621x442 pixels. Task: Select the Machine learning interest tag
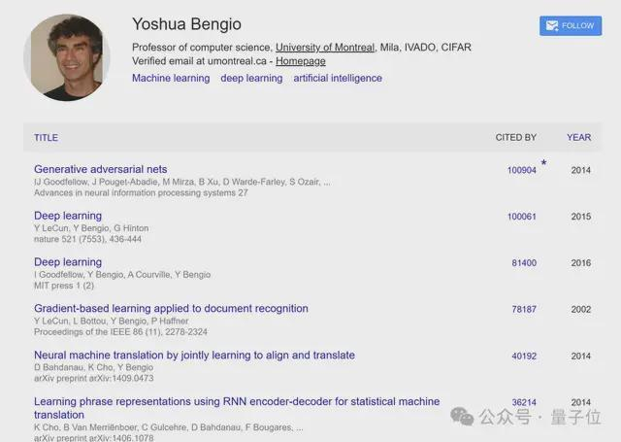pyautogui.click(x=171, y=78)
